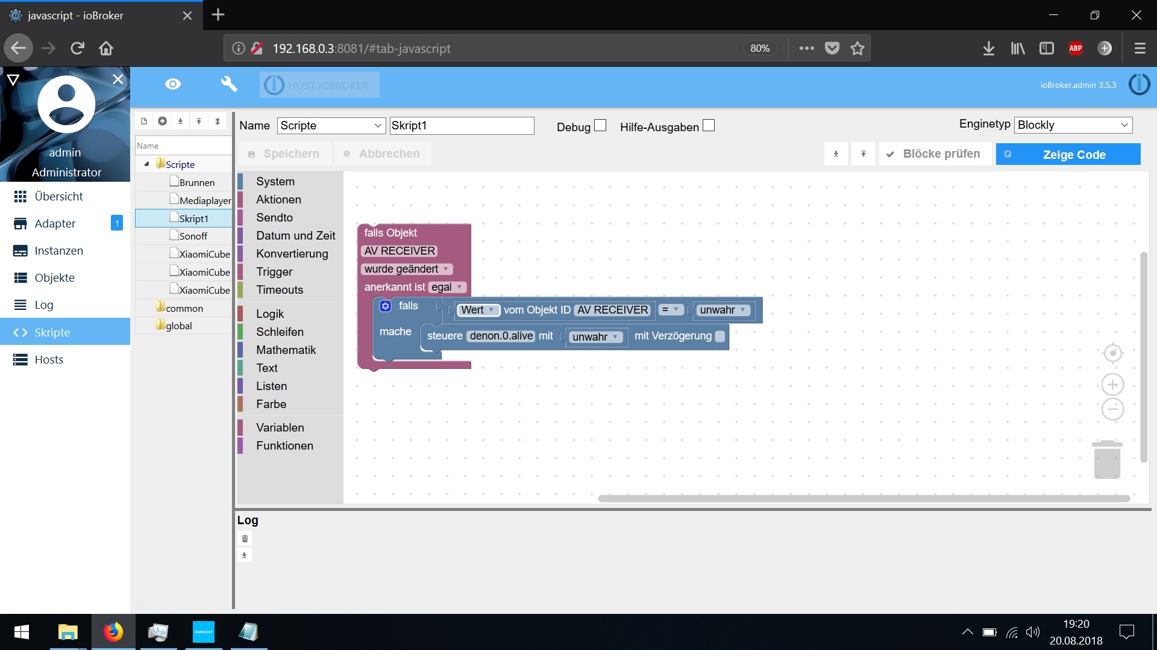This screenshot has width=1157, height=650.
Task: Click the Name filter field above the script tree
Action: pyautogui.click(x=183, y=146)
